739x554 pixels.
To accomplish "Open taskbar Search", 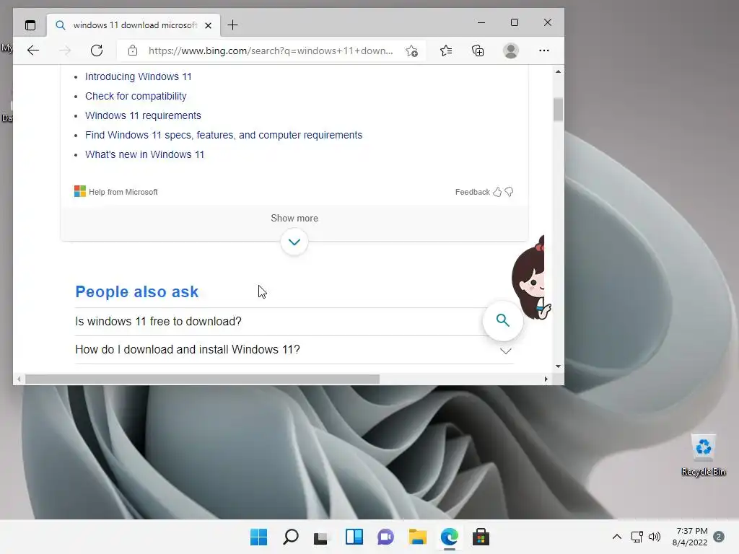I will 290,537.
